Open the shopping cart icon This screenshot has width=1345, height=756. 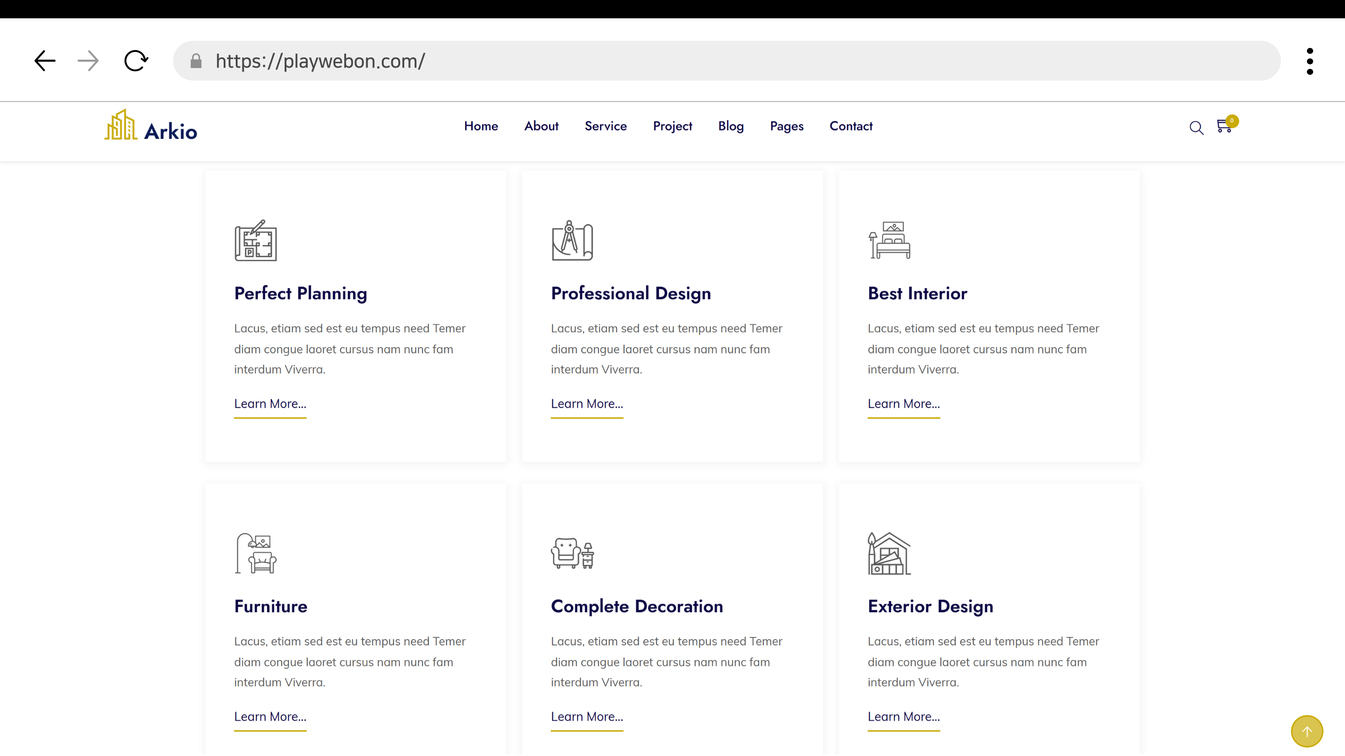pos(1224,126)
